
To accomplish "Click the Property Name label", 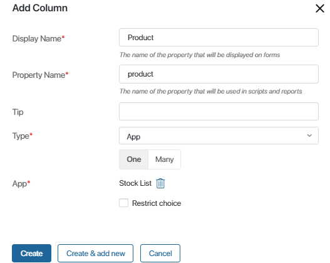I will click(x=41, y=75).
